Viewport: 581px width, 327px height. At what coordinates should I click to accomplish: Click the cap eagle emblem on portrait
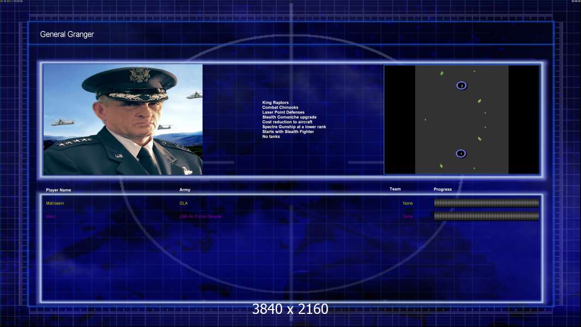tap(140, 75)
